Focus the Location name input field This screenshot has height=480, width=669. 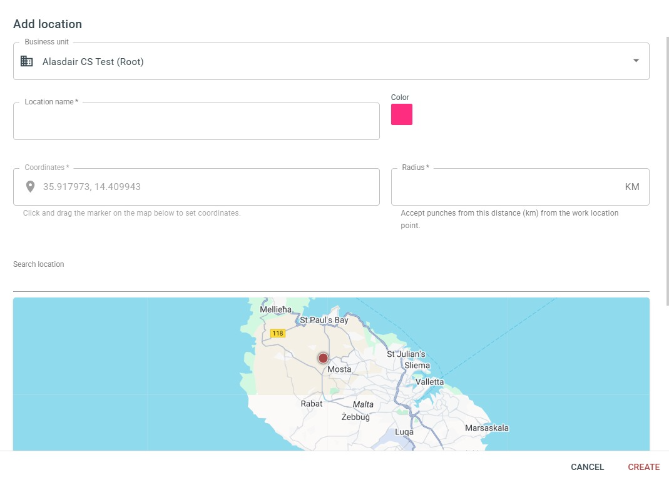coord(197,121)
